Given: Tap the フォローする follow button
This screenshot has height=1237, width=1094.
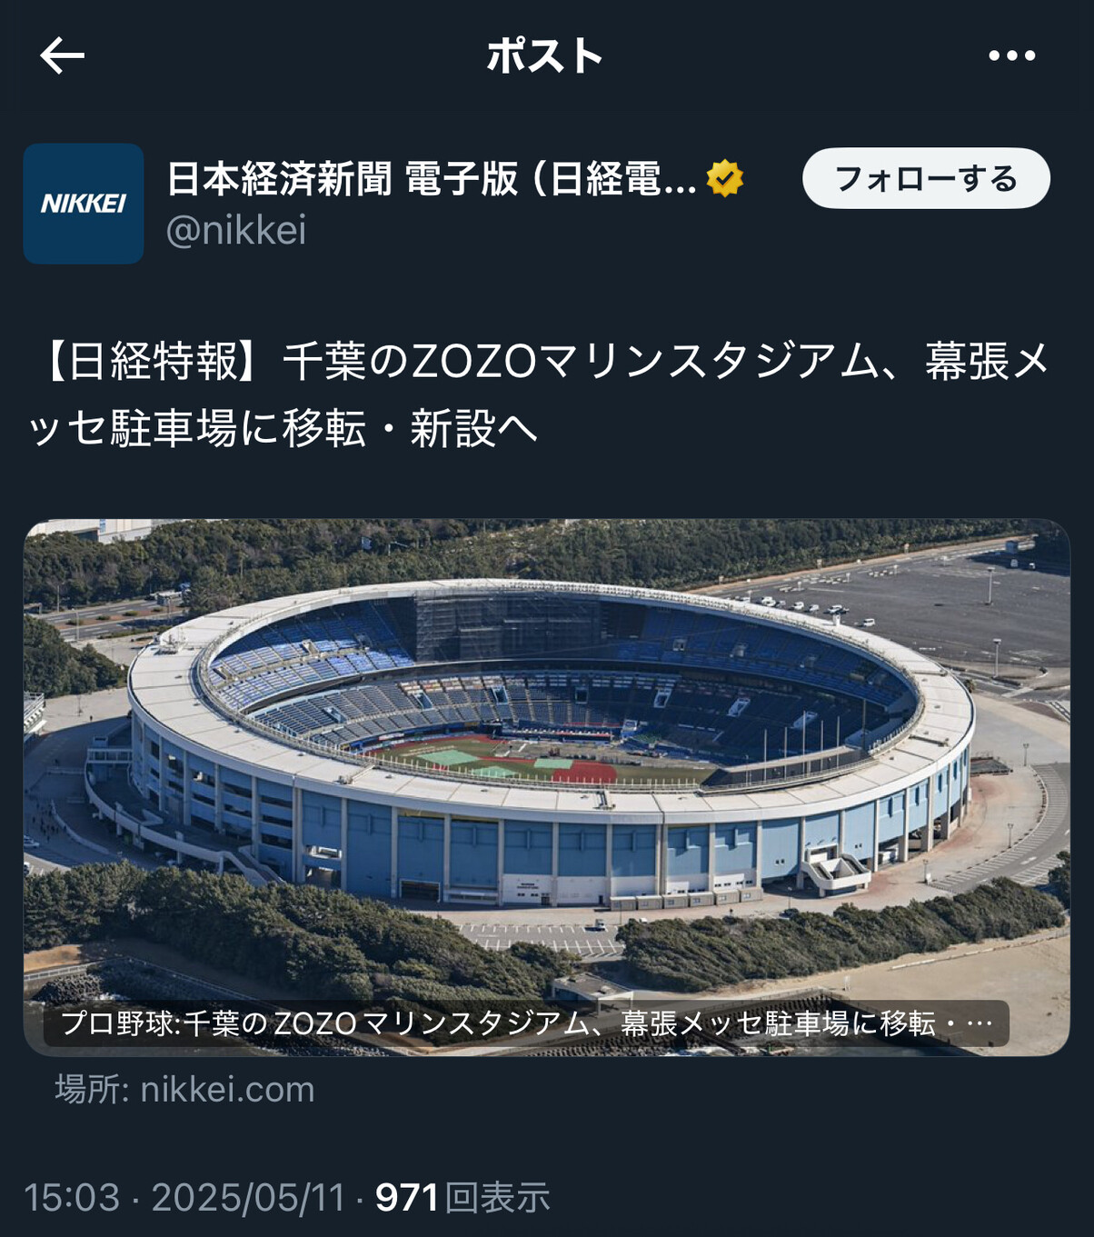Looking at the screenshot, I should coord(926,178).
